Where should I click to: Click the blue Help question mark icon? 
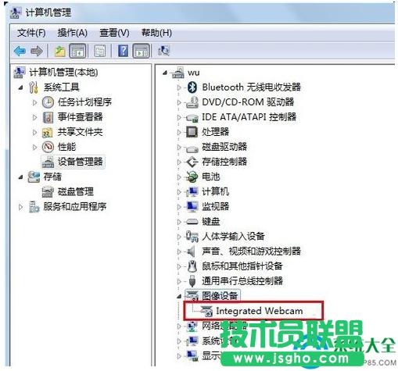[123, 51]
